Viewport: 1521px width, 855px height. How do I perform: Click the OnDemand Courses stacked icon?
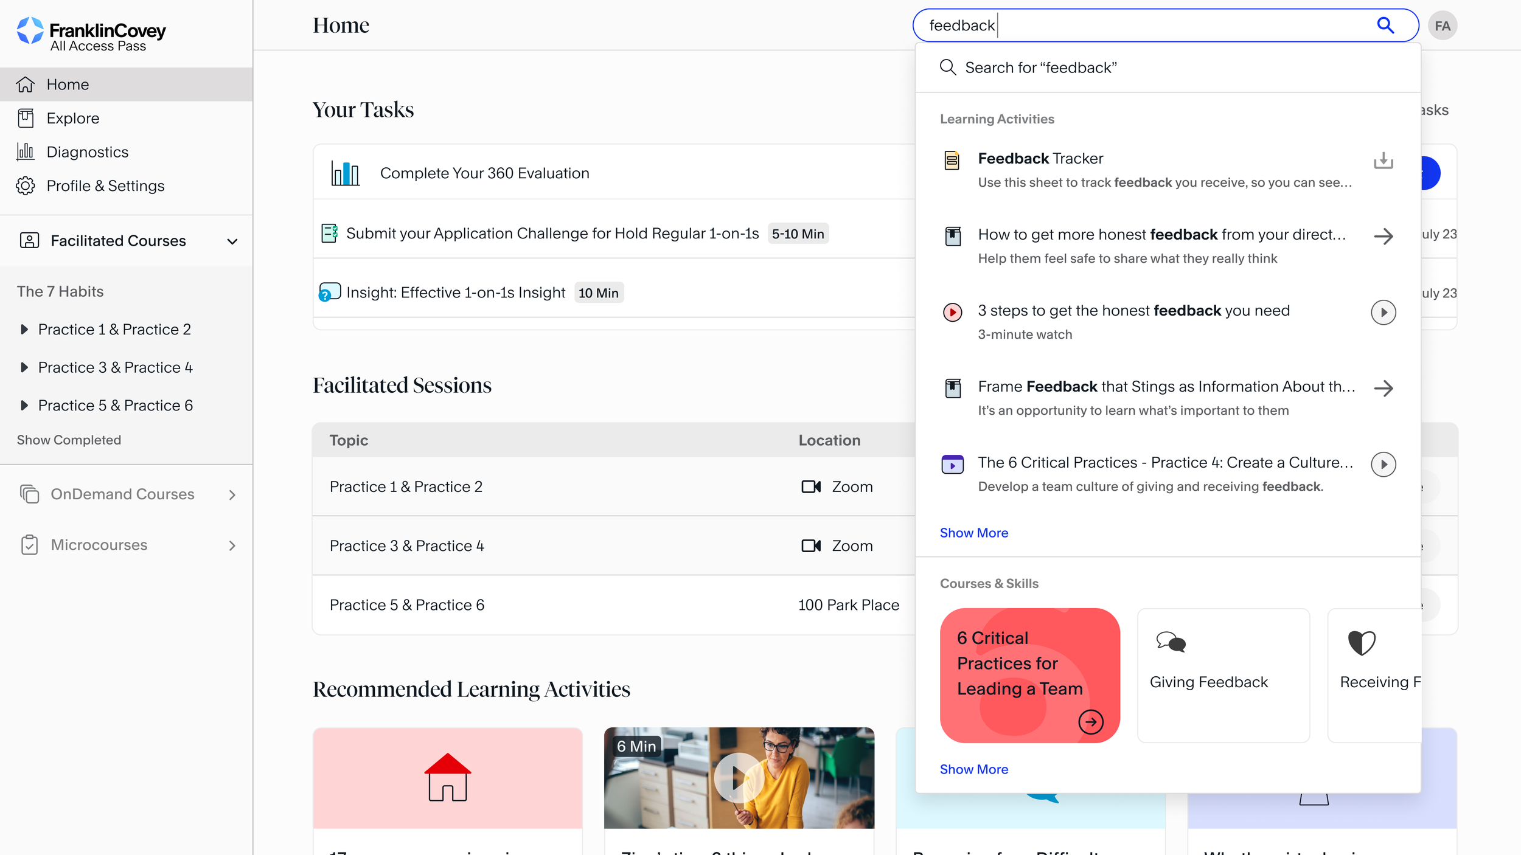point(29,494)
